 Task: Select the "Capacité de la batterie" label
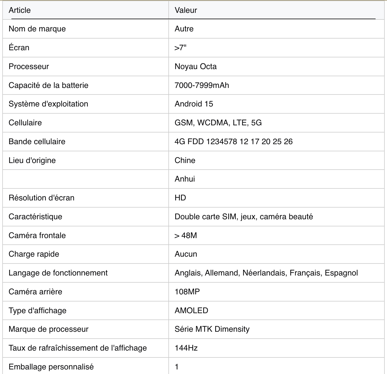pyautogui.click(x=49, y=85)
